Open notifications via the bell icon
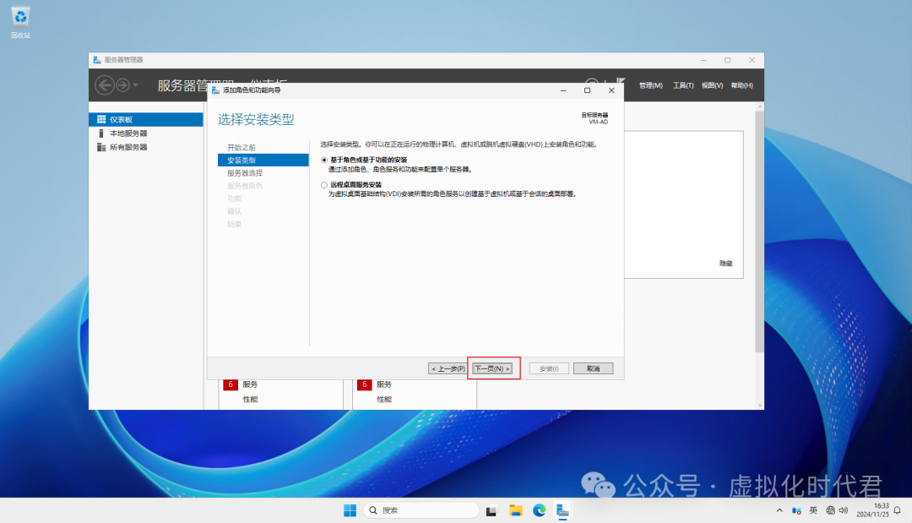This screenshot has width=912, height=523. click(898, 510)
